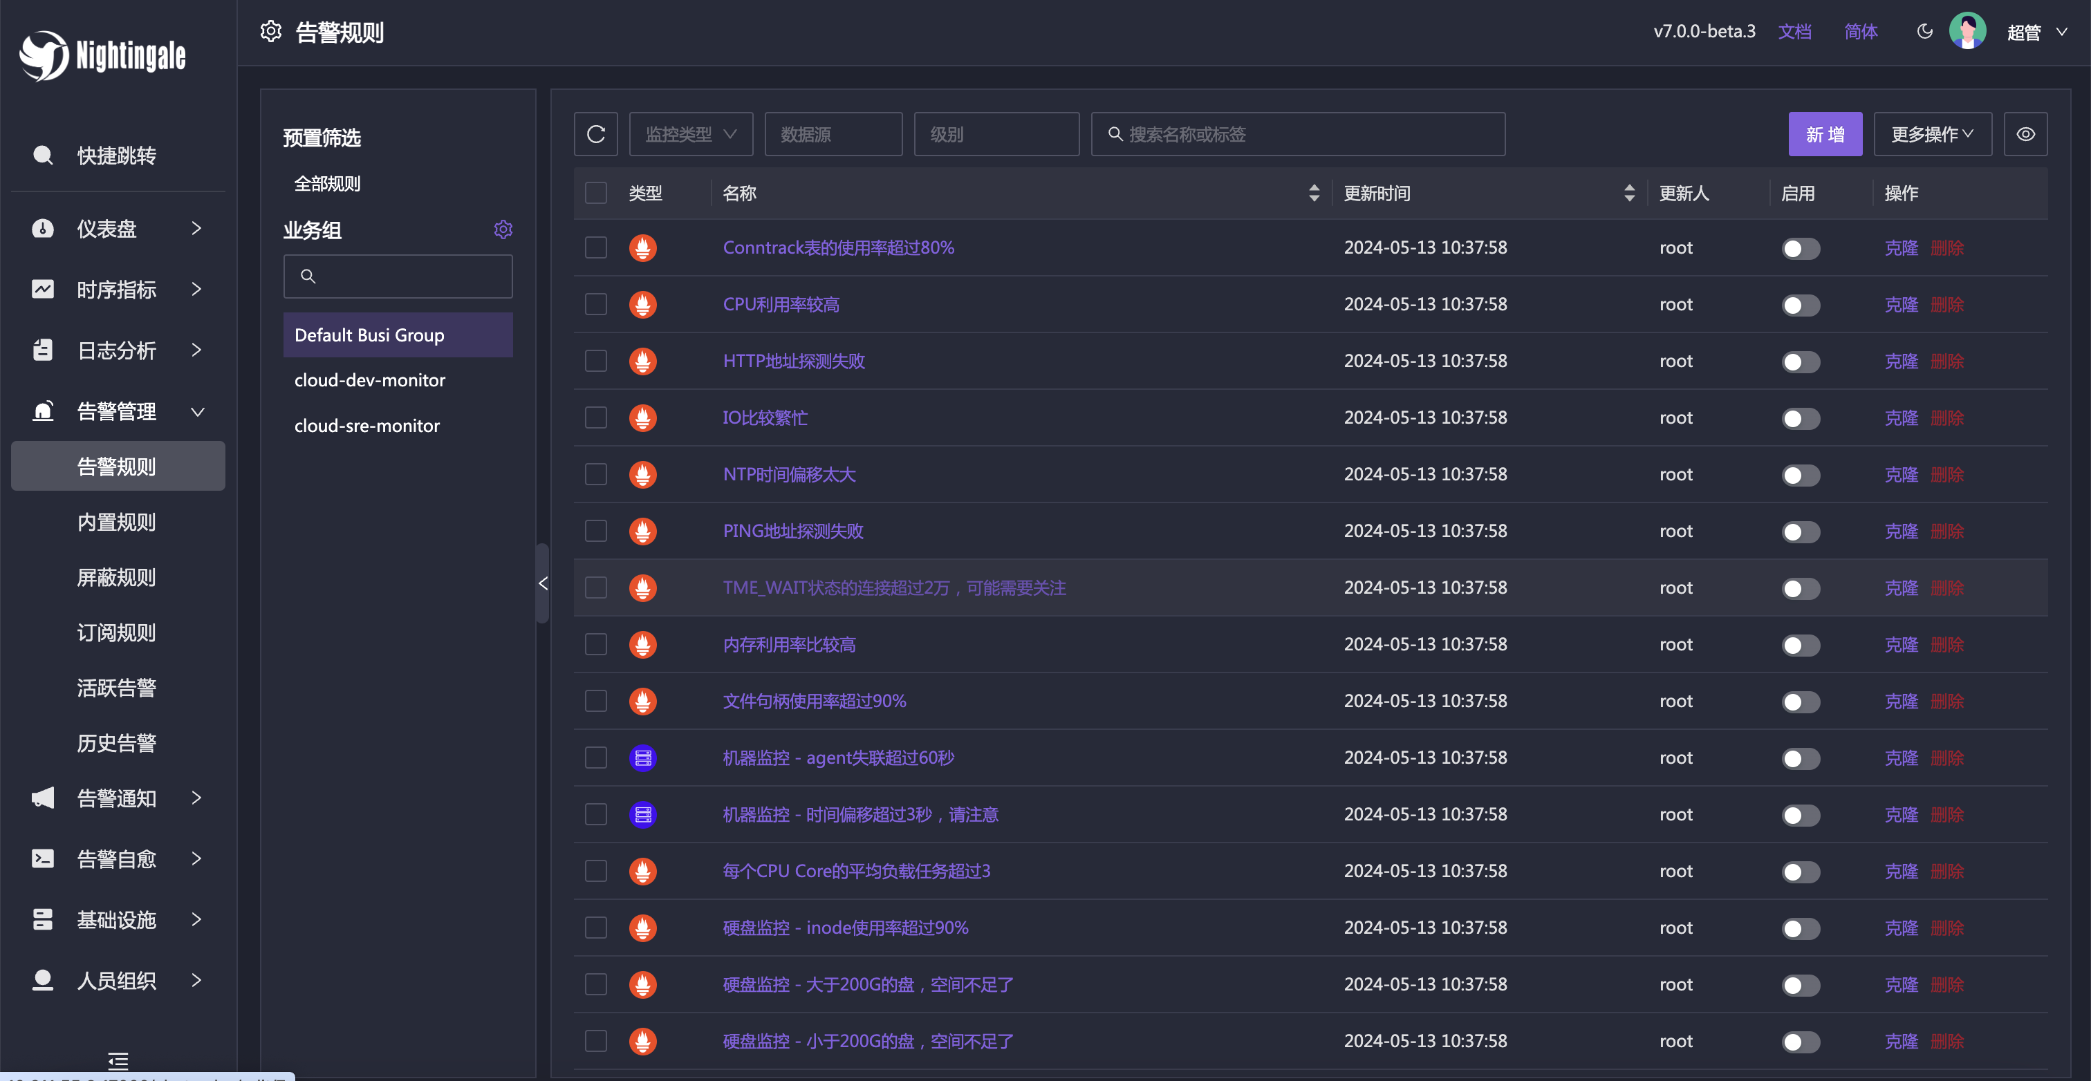Click the 新增 button
2091x1081 pixels.
pyautogui.click(x=1825, y=134)
